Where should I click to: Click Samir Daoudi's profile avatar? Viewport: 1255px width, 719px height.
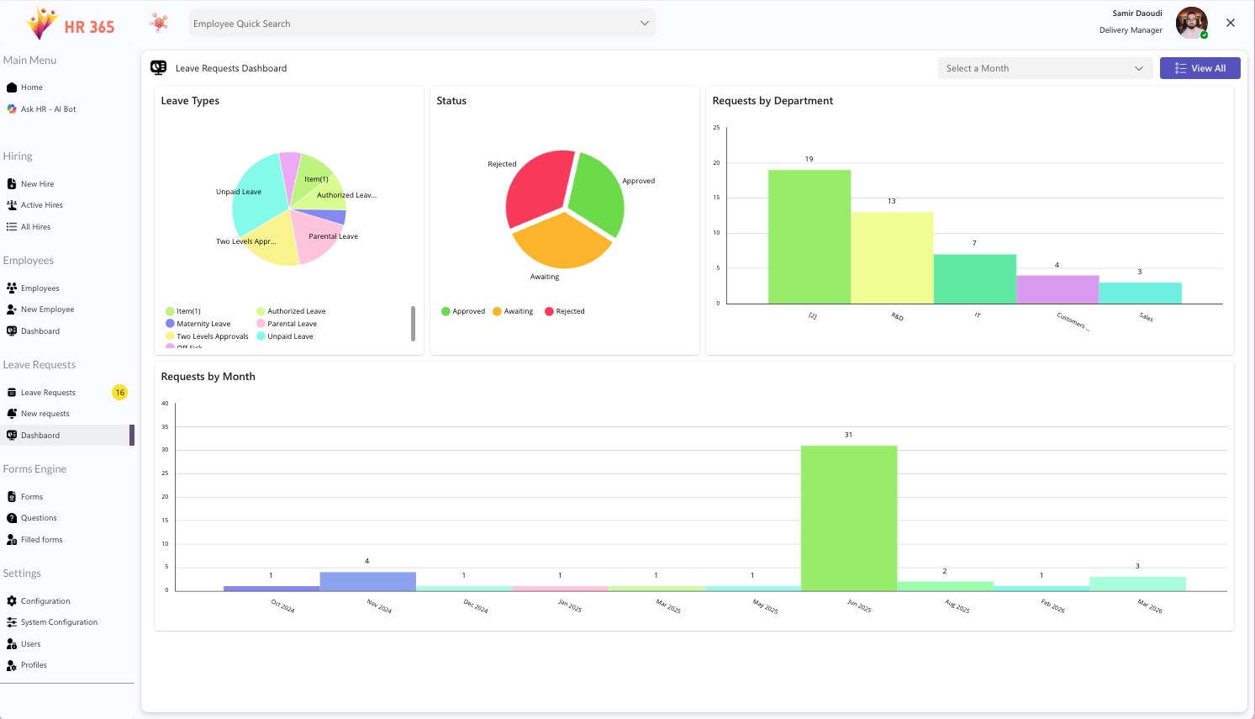[1191, 23]
